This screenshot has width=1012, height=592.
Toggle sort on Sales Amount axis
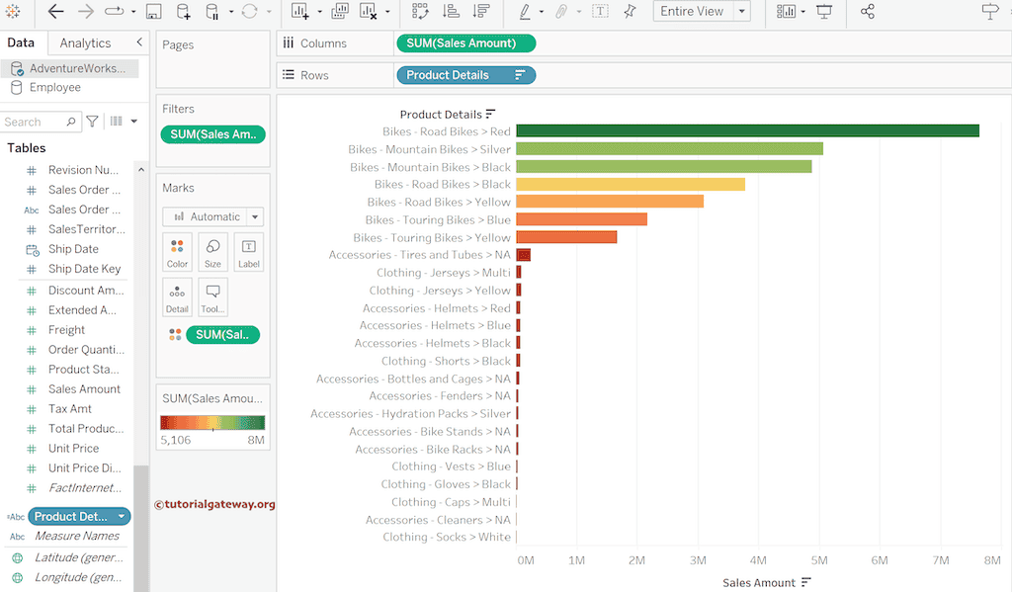806,582
